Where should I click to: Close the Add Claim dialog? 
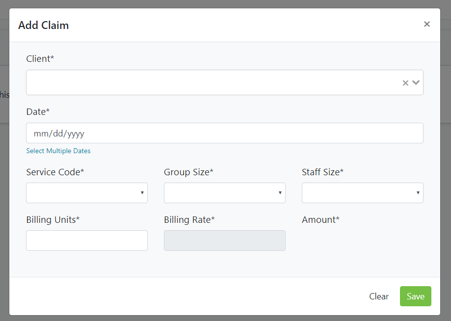tap(426, 24)
